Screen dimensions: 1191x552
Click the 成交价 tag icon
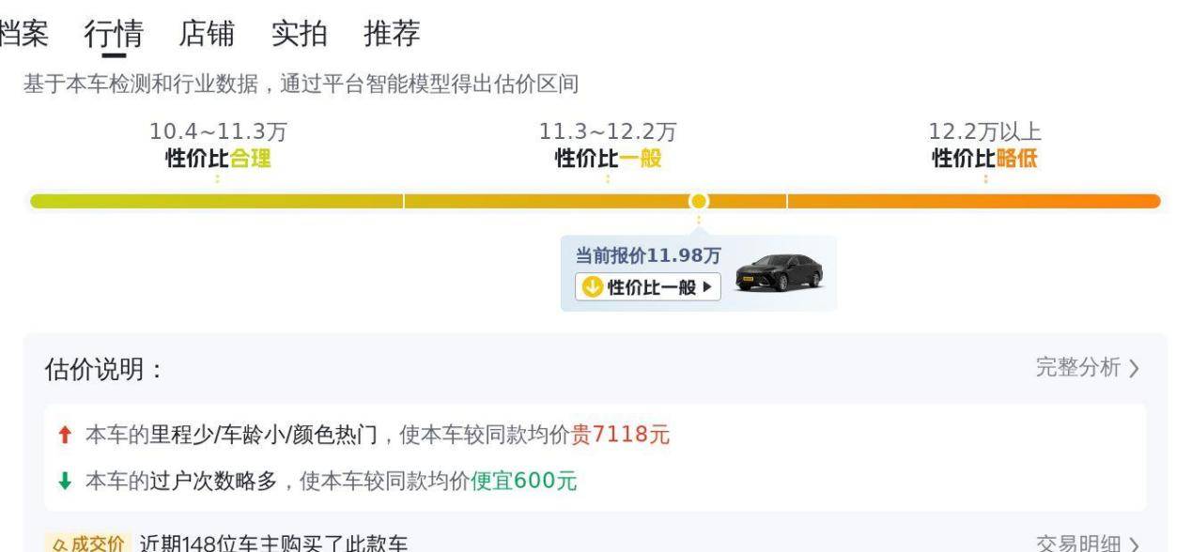point(86,544)
